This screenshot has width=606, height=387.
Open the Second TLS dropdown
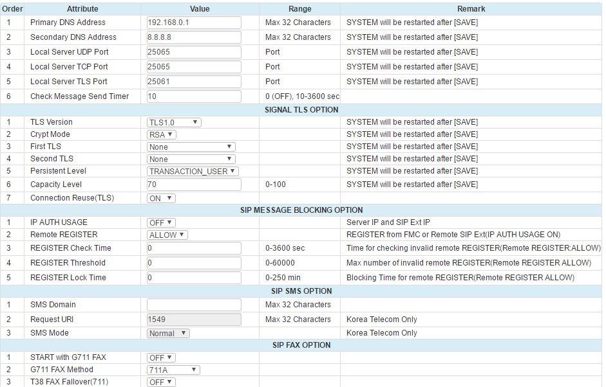(x=191, y=159)
